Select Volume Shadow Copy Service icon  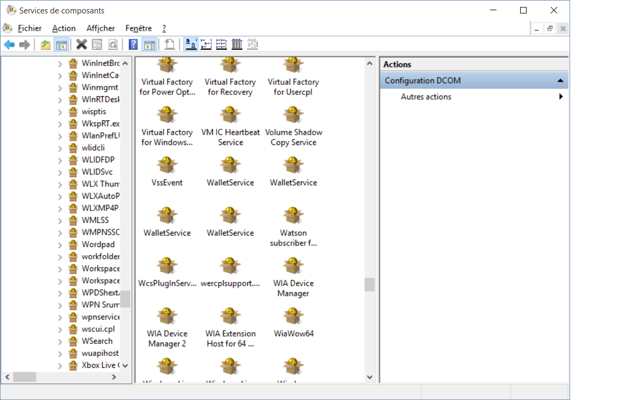click(x=293, y=126)
